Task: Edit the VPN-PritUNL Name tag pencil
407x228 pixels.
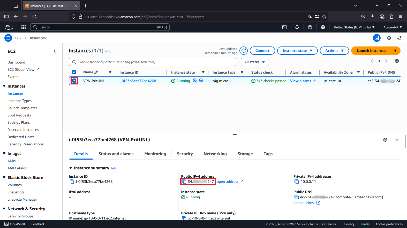Action: click(96, 72)
